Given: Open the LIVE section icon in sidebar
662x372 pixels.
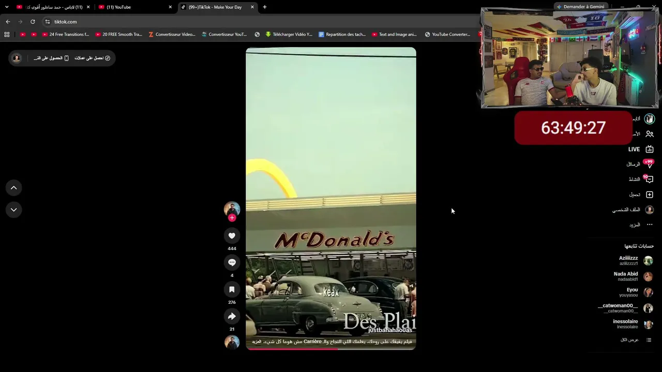Looking at the screenshot, I should point(650,149).
